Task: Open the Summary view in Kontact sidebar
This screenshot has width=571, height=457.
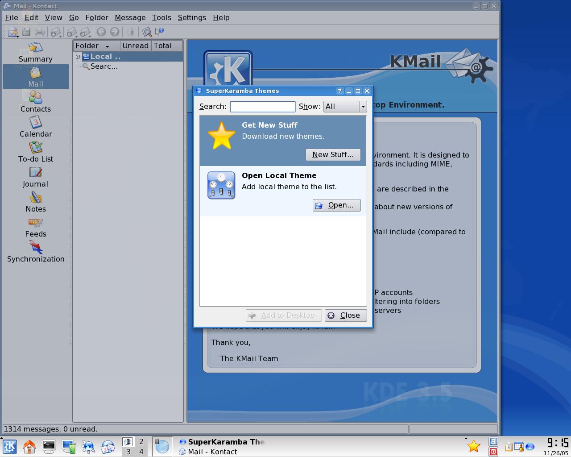Action: [36, 52]
